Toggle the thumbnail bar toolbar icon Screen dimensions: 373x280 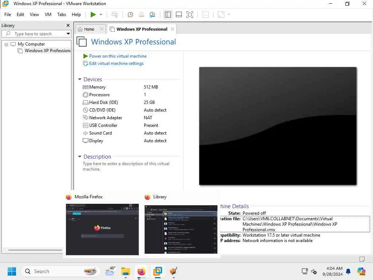coord(178,15)
